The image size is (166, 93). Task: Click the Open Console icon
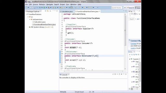(119, 74)
